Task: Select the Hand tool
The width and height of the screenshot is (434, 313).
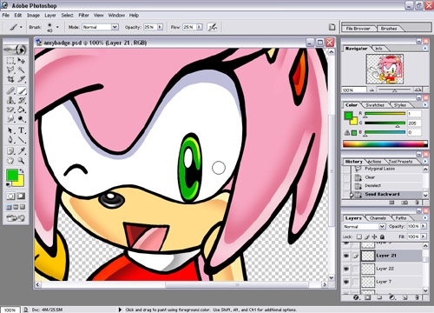Action: tap(10, 160)
